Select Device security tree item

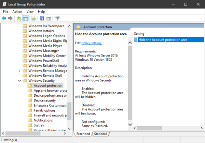[x=45, y=100]
